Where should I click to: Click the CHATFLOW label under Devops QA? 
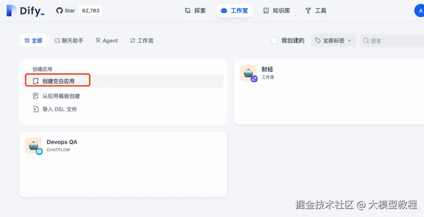[58, 150]
